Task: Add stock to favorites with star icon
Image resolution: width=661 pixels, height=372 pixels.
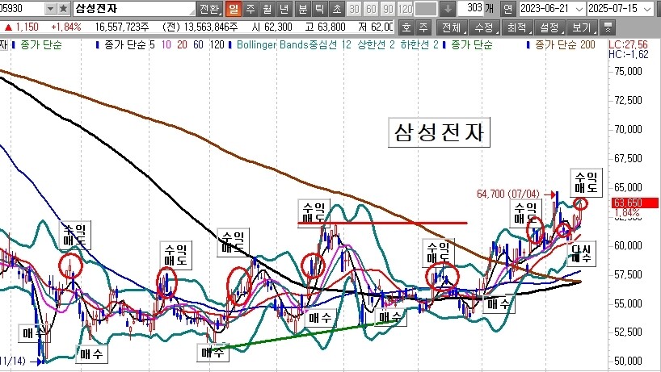Action: [x=63, y=8]
